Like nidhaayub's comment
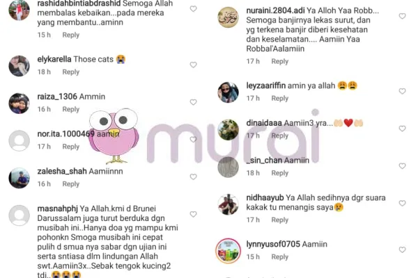 (402, 203)
